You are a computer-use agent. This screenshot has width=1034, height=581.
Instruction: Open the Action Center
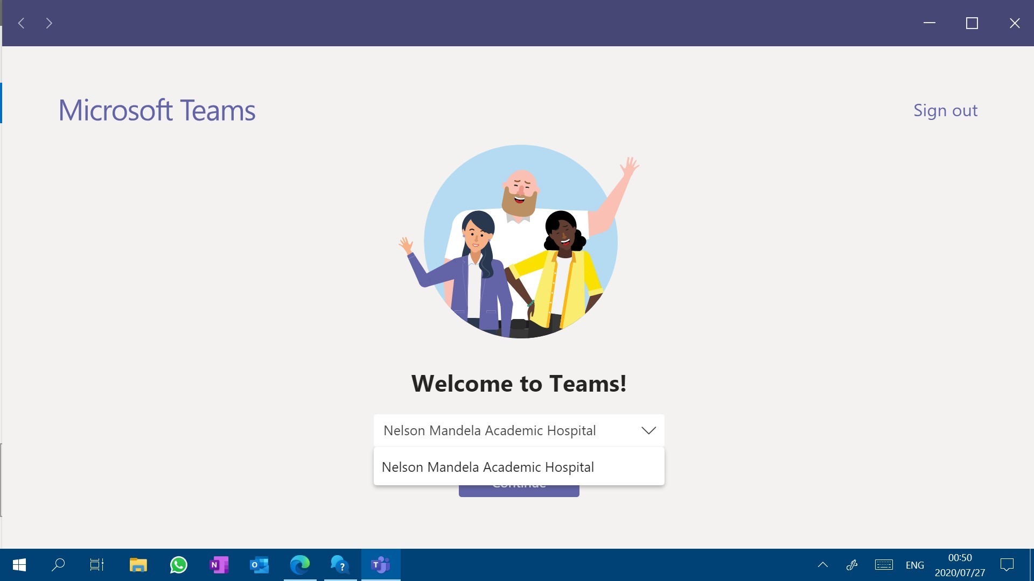click(1007, 564)
